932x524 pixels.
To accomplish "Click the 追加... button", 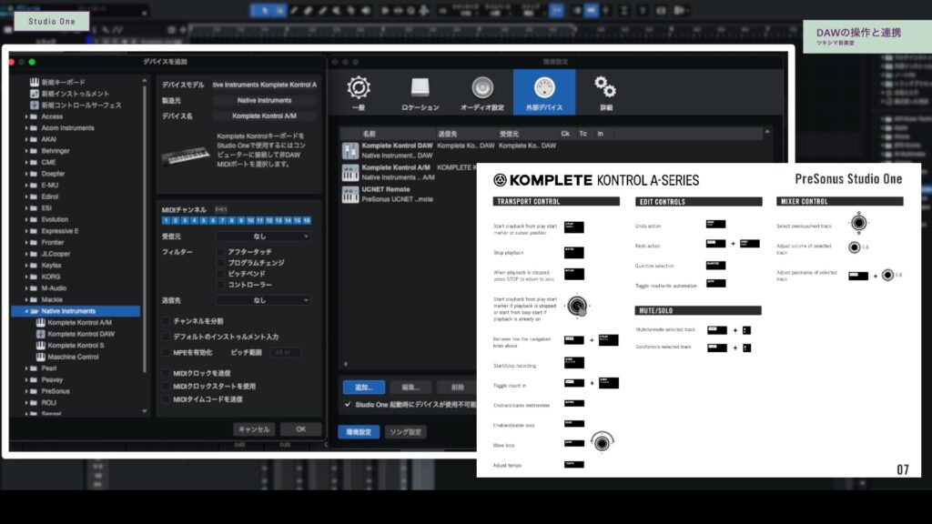I will click(x=364, y=388).
